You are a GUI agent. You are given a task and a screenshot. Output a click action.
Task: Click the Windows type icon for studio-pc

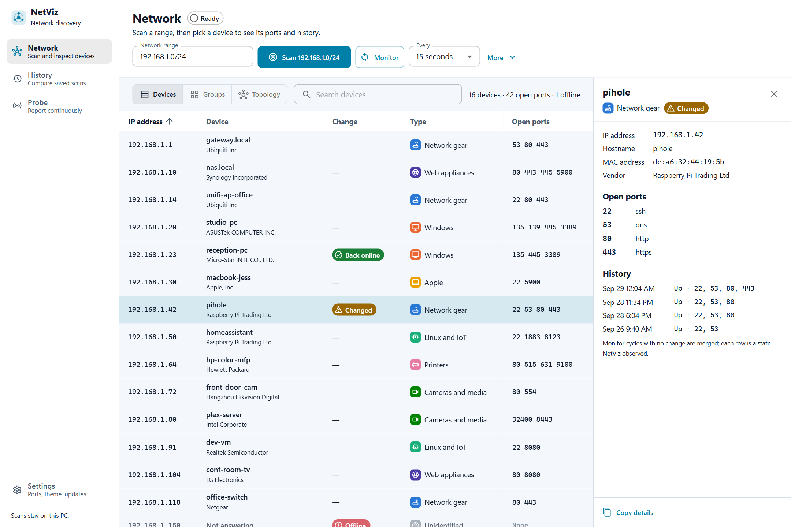415,227
